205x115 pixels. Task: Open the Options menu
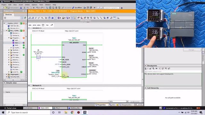[x=34, y=5]
